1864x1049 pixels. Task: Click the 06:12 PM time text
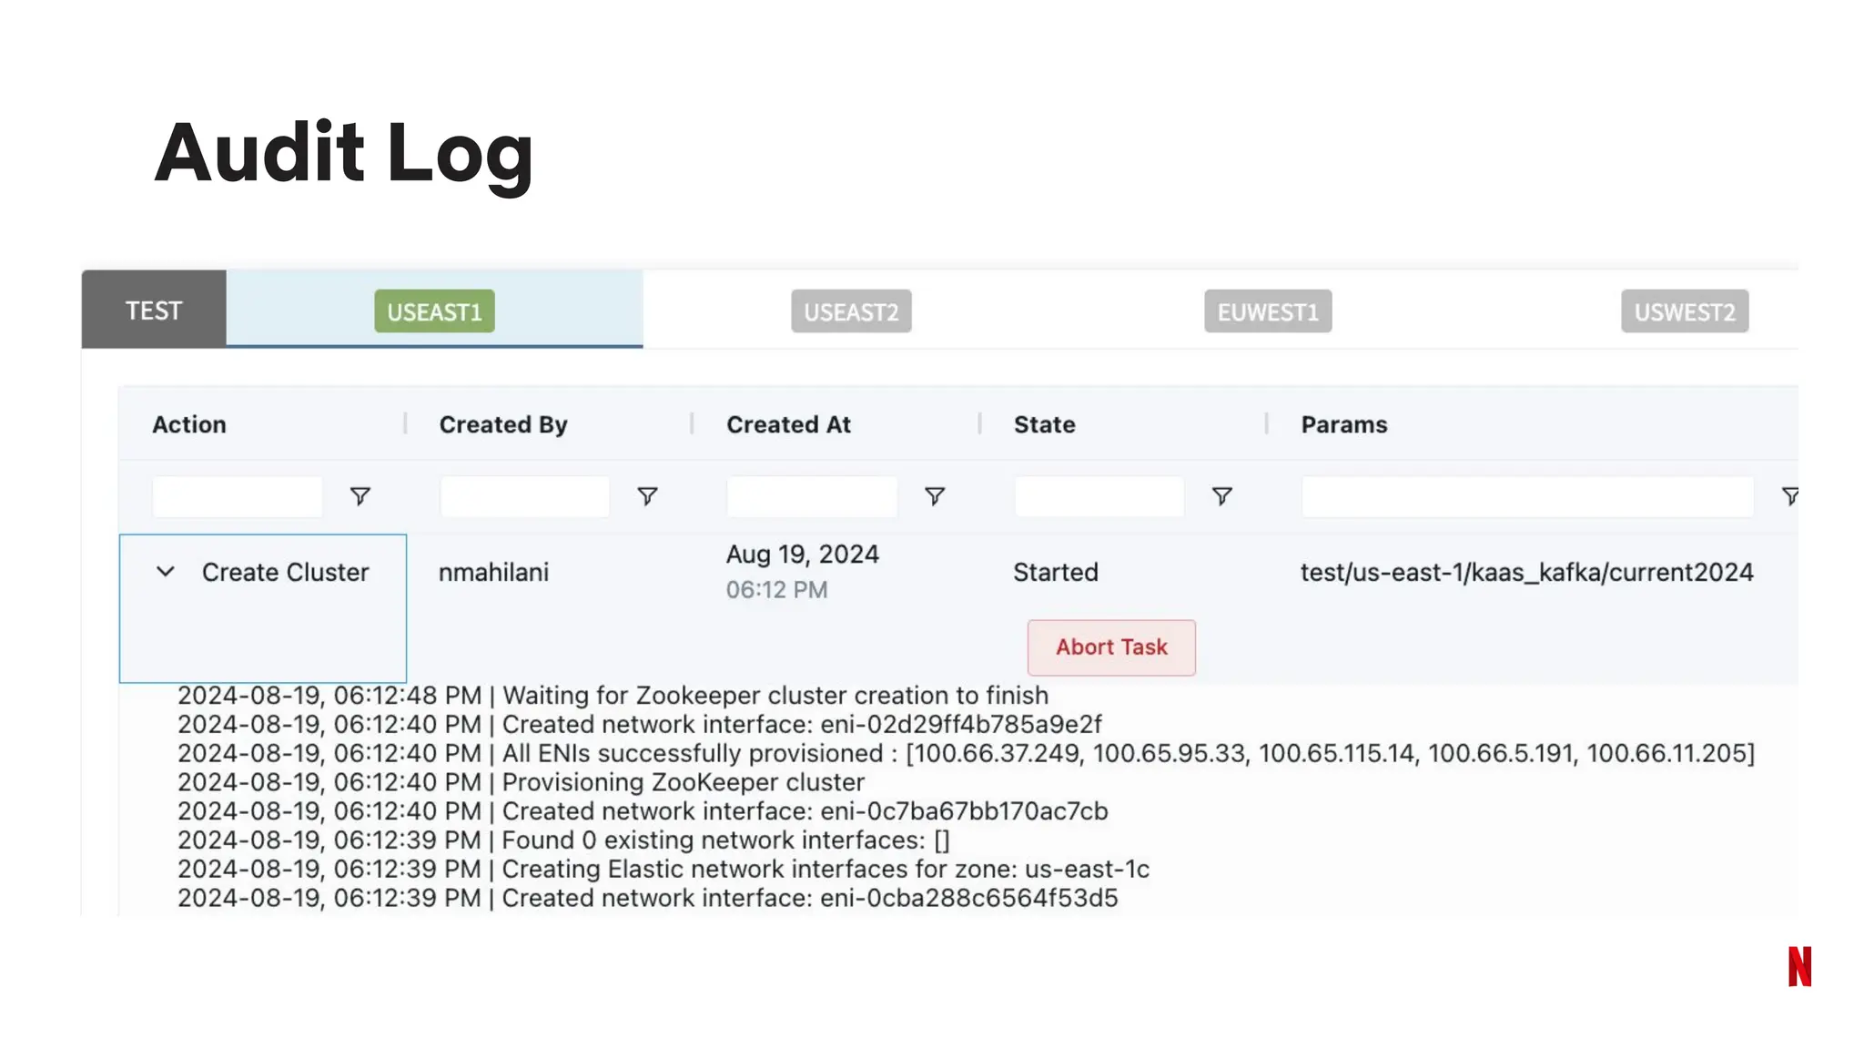click(777, 590)
